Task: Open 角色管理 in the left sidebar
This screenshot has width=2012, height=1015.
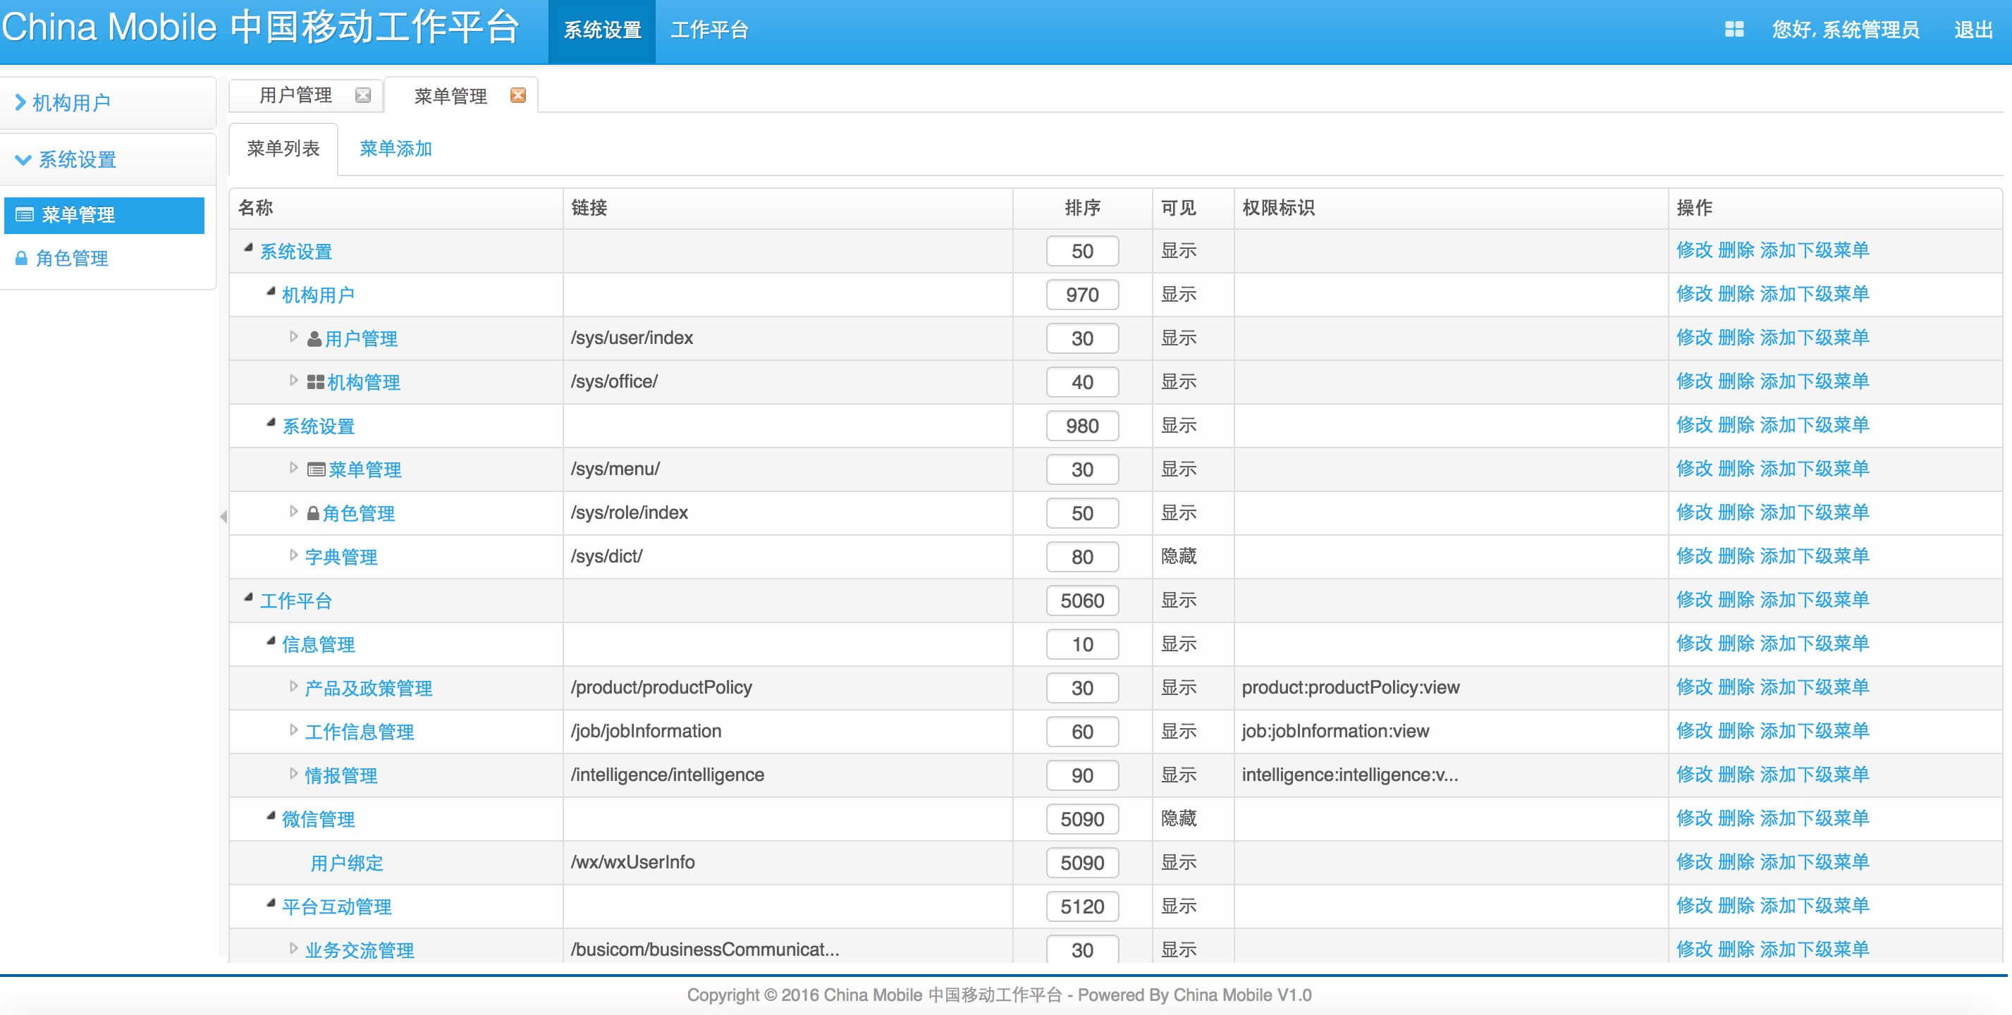Action: pyautogui.click(x=72, y=259)
